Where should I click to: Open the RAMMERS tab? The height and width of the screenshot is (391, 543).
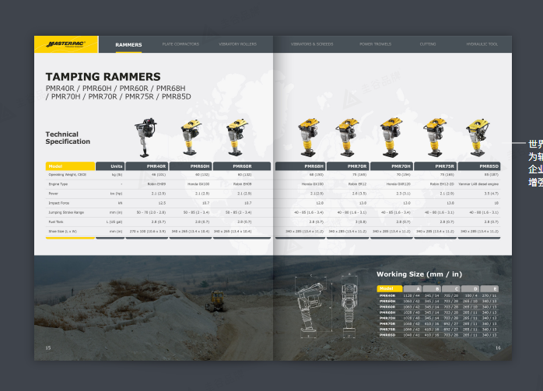click(128, 45)
